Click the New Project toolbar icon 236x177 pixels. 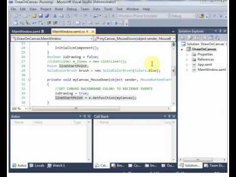tap(15, 16)
